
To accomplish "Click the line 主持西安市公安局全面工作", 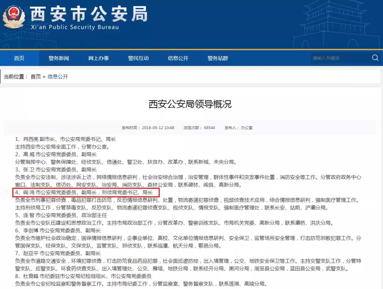I will (x=62, y=147).
